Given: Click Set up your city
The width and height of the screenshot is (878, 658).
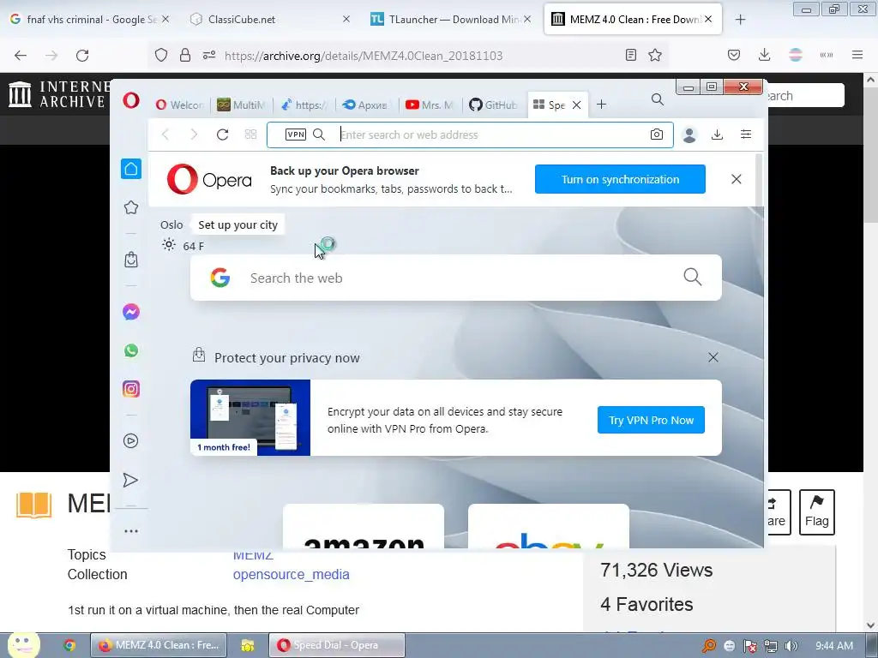Looking at the screenshot, I should point(238,225).
